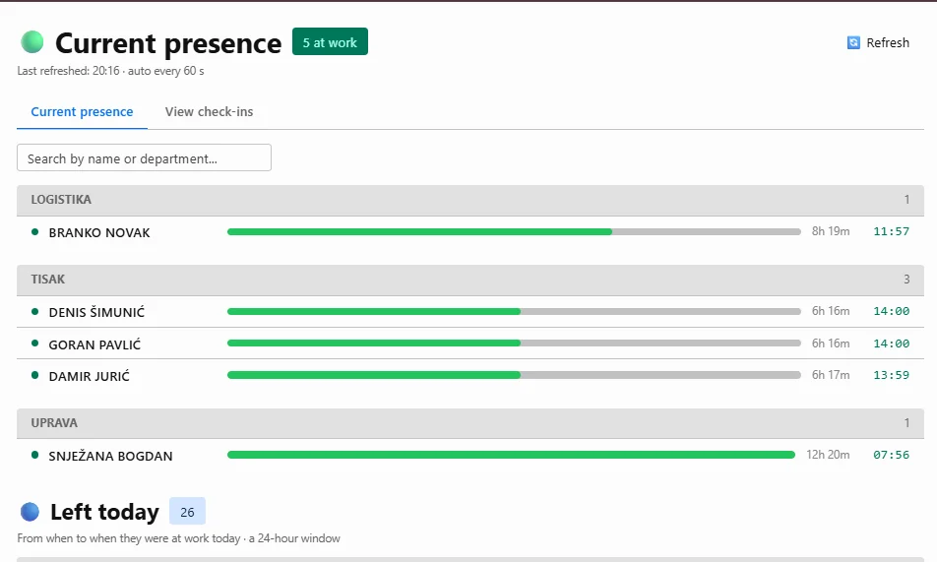Click the green Current presence status orb
937x562 pixels.
(x=32, y=42)
